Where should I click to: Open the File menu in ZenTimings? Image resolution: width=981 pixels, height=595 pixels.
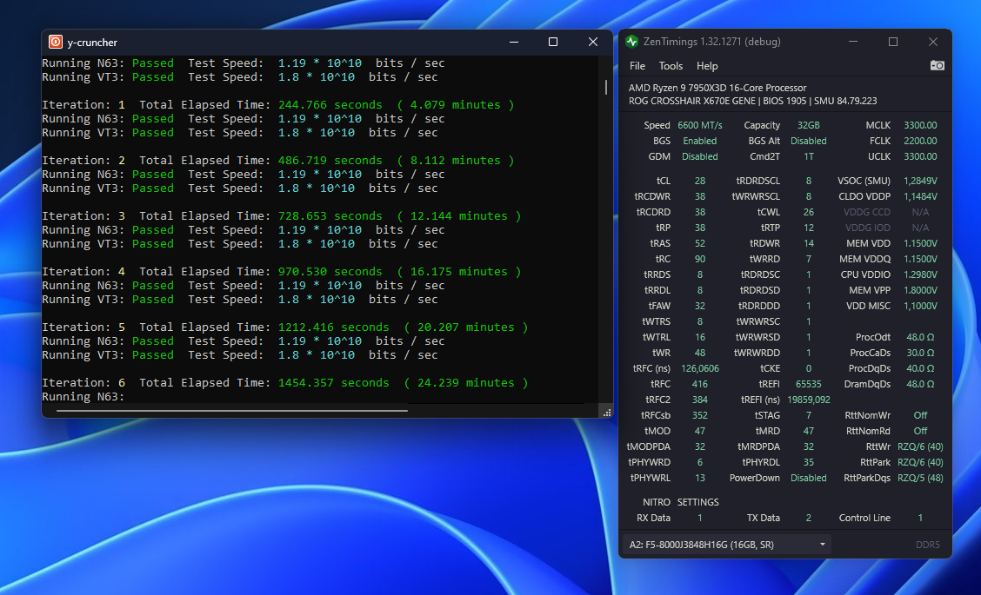coord(637,66)
